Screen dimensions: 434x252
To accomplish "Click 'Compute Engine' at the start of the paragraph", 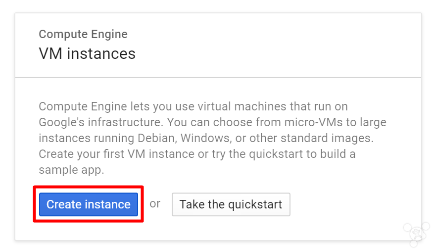I will (83, 106).
